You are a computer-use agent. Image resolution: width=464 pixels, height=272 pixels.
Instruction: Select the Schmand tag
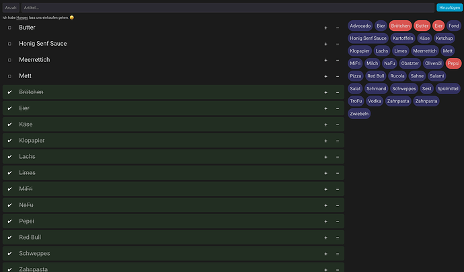pyautogui.click(x=376, y=89)
